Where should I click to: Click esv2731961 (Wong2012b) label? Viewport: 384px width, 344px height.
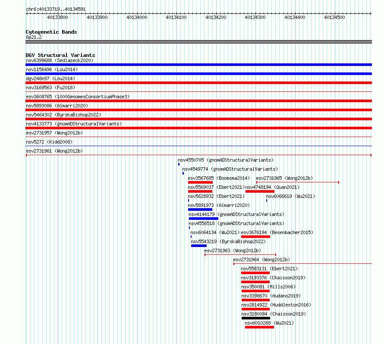coord(54,151)
